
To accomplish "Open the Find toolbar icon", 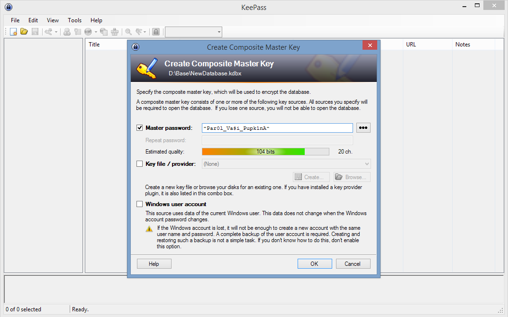I will 127,31.
